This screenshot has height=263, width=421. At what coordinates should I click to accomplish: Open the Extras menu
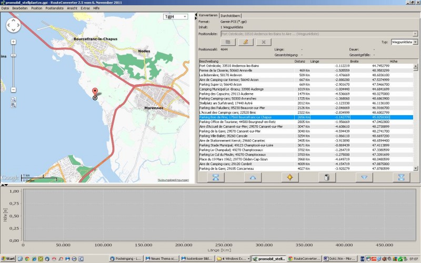pyautogui.click(x=86, y=8)
